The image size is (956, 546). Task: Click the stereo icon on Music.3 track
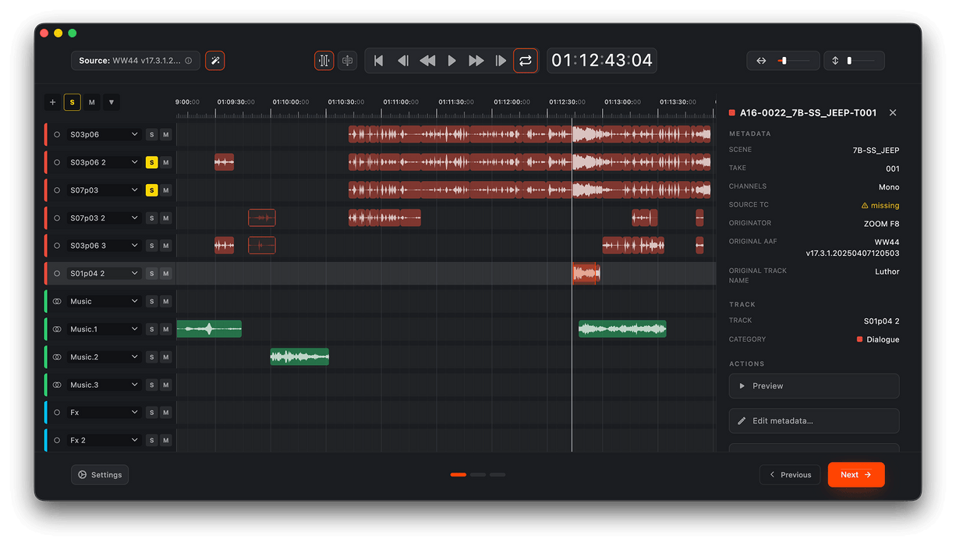(x=57, y=385)
